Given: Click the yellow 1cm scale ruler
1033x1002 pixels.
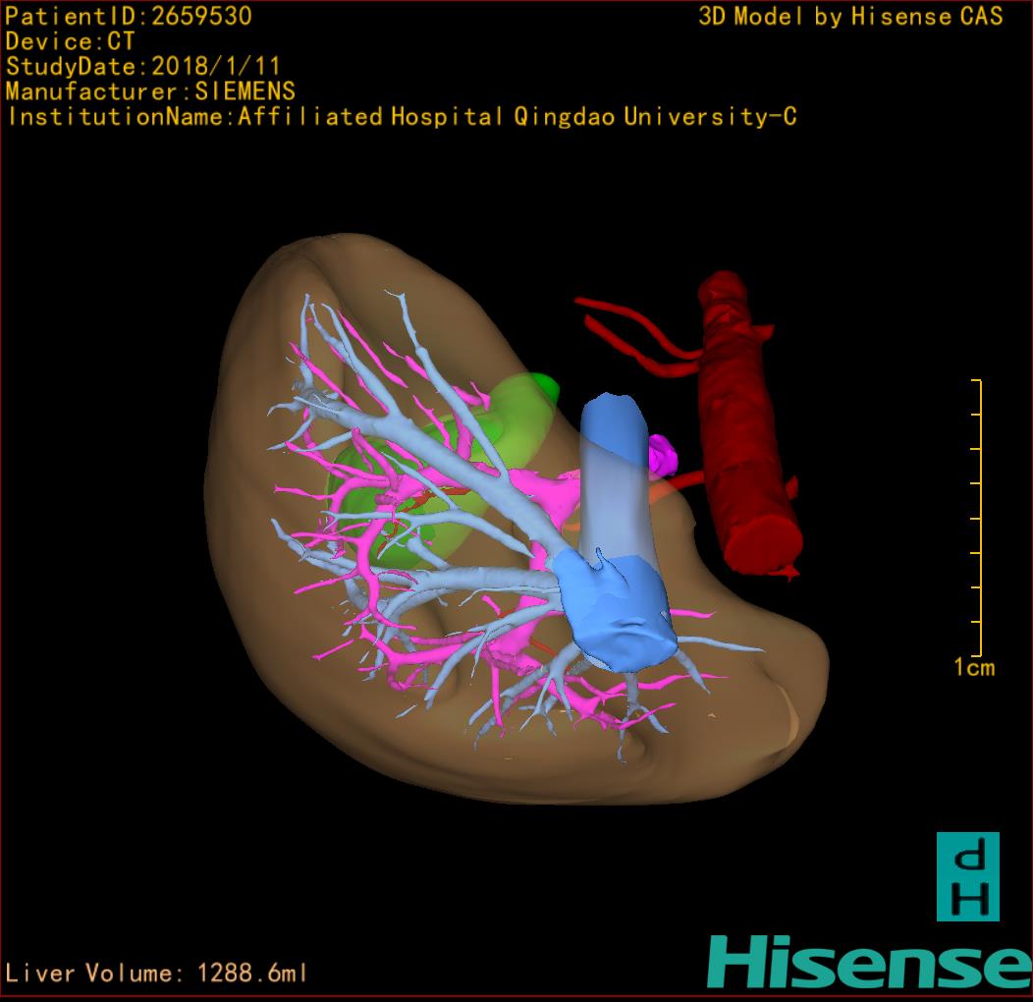Looking at the screenshot, I should (x=978, y=518).
